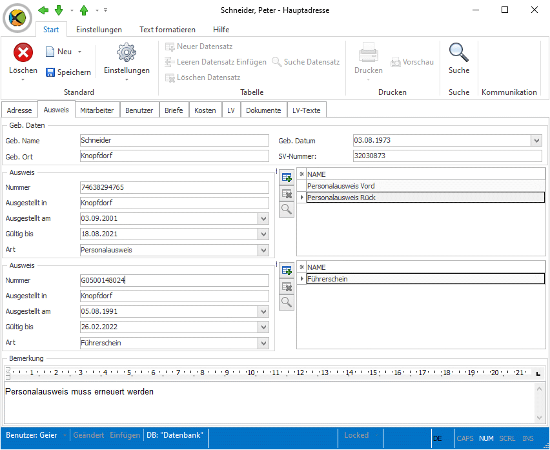550x450 pixels.
Task: Switch to the Dokumente tab
Action: 263,110
